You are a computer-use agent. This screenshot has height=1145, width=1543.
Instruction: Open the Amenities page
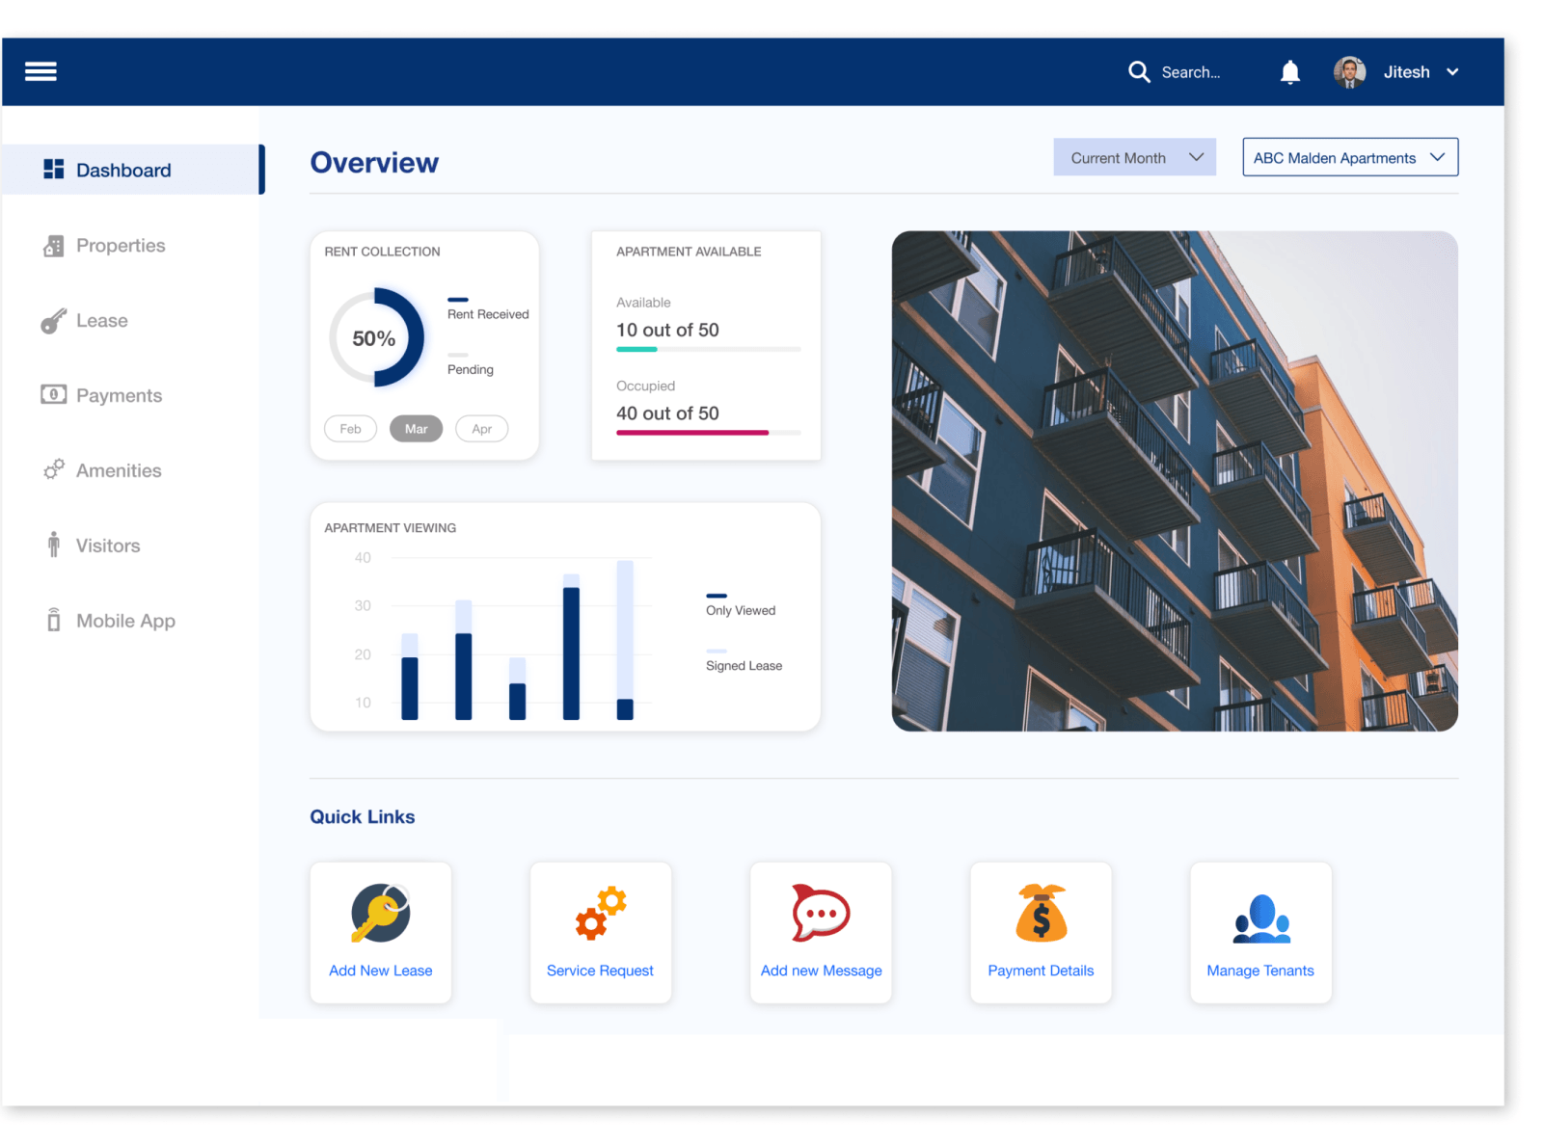click(119, 470)
